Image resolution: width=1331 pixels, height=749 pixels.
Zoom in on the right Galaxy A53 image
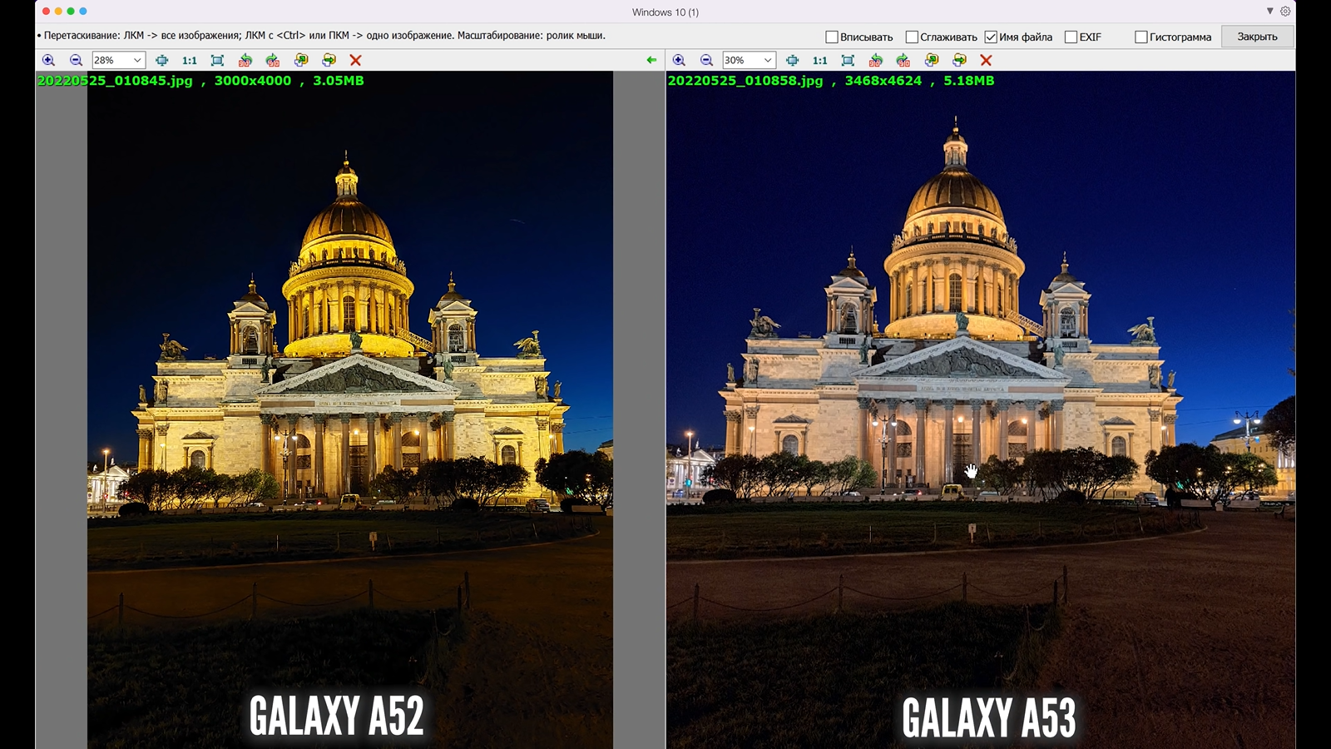coord(679,60)
